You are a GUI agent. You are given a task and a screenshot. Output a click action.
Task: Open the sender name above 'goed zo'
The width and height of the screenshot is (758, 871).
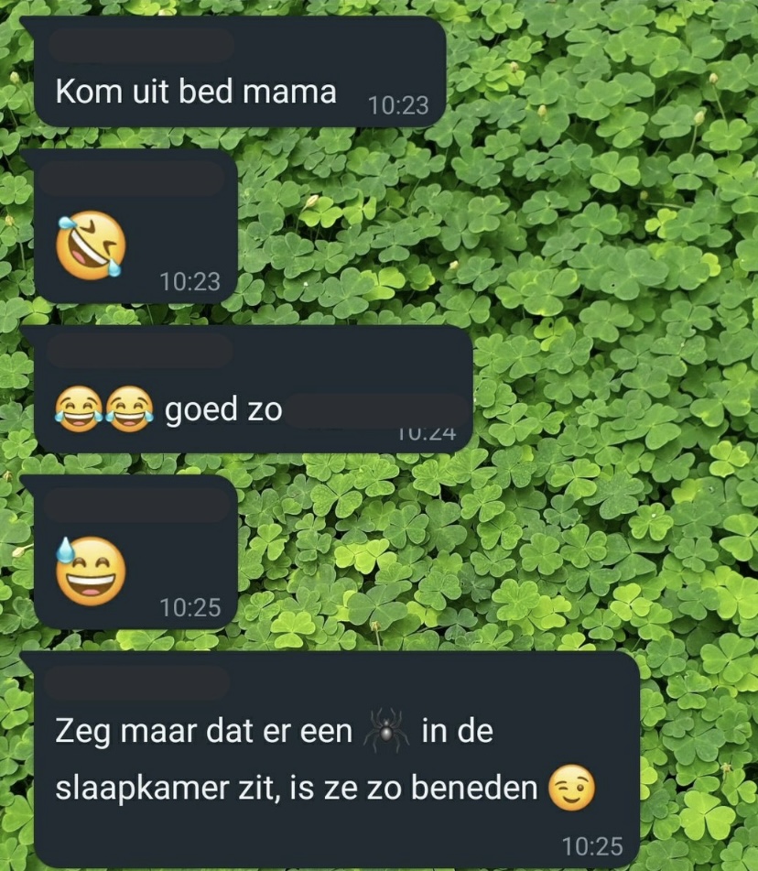pyautogui.click(x=140, y=351)
